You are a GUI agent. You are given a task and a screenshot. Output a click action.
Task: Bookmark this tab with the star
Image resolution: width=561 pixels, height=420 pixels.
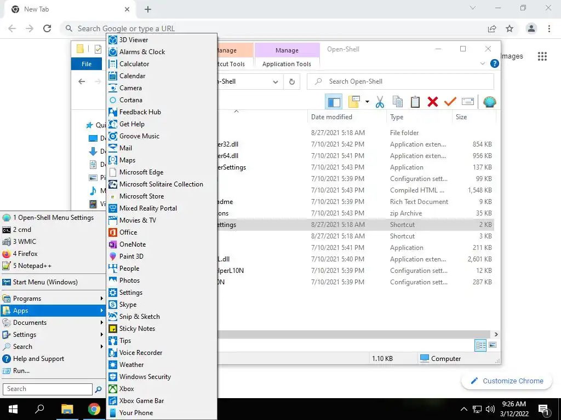pyautogui.click(x=510, y=28)
